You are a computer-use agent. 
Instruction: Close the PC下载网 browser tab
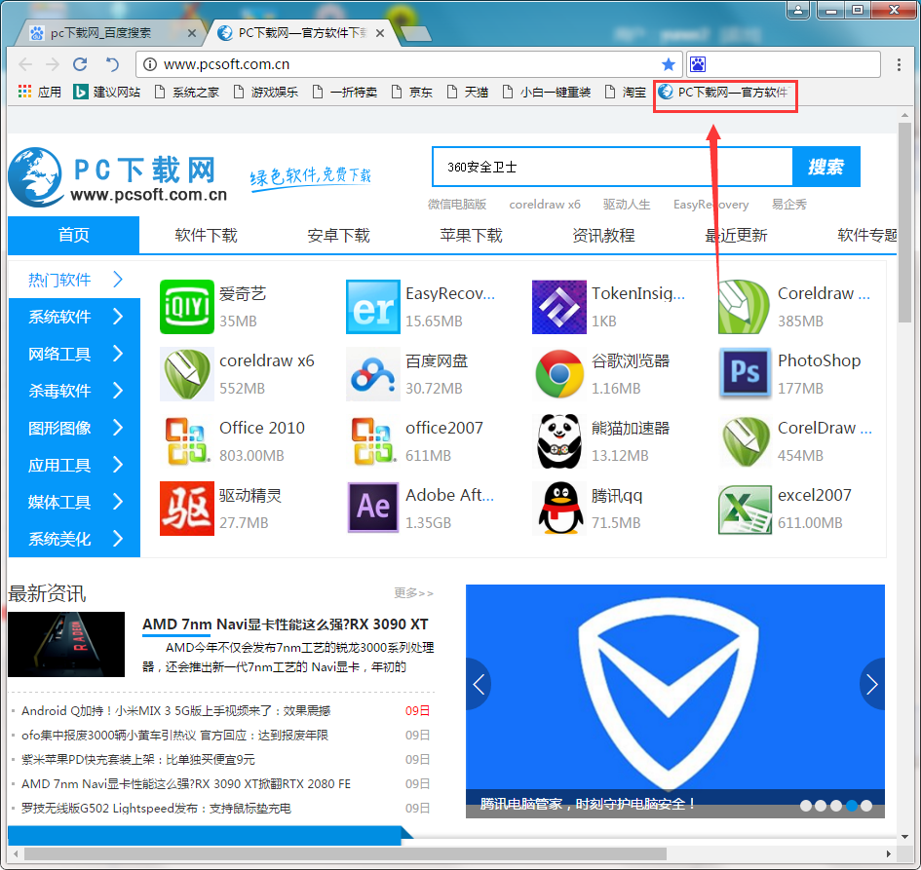(380, 33)
